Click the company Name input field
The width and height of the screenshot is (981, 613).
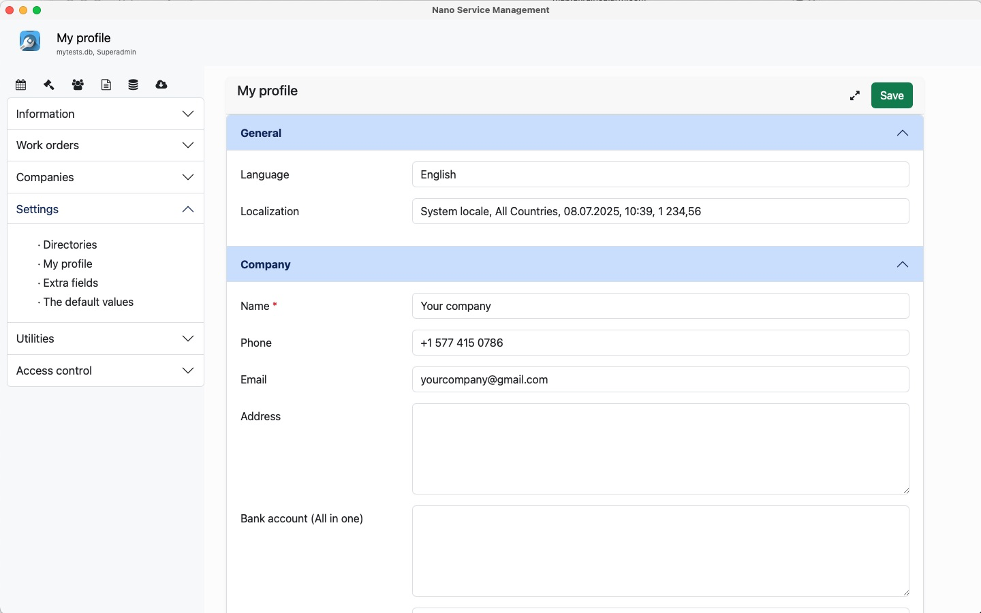pos(661,306)
